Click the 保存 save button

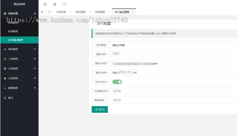(x=100, y=109)
